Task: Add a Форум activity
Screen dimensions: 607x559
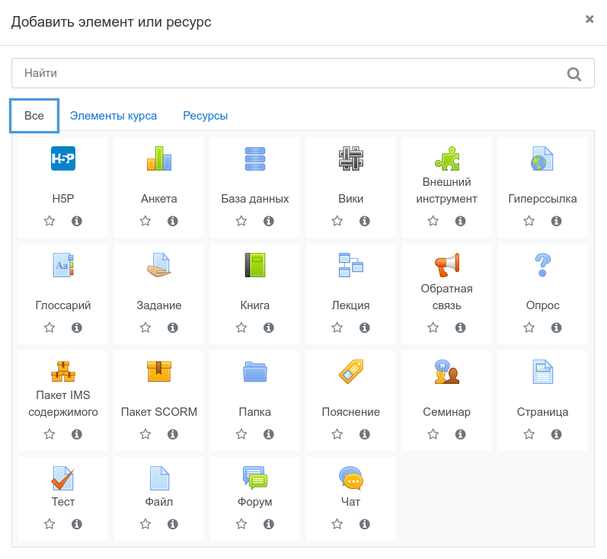Action: click(255, 478)
